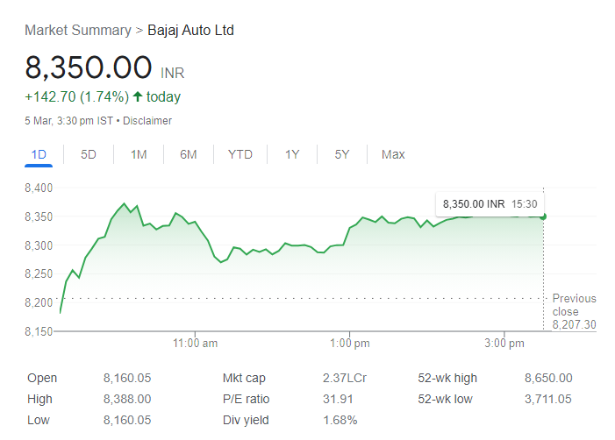This screenshot has height=440, width=615.
Task: Click the Open label
Action: coord(42,378)
